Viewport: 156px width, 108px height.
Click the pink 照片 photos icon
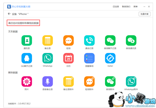[27, 81]
